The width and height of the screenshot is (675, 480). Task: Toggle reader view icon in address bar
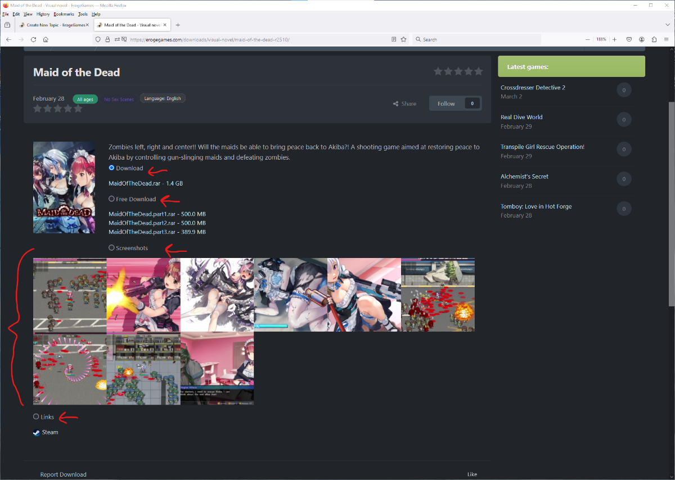[394, 39]
